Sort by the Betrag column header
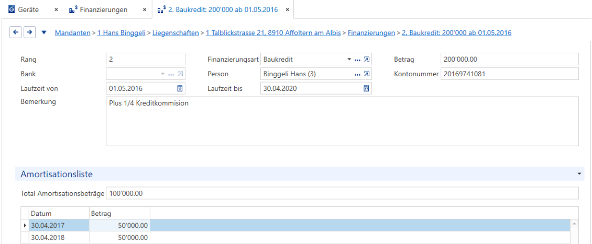This screenshot has width=592, height=244. [119, 214]
